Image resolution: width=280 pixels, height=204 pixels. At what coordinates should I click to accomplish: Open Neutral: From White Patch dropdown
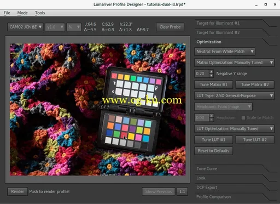[225, 52]
